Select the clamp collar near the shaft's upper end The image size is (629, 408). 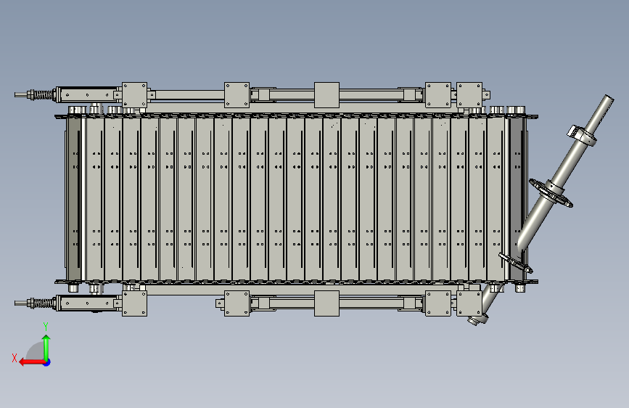(x=581, y=135)
